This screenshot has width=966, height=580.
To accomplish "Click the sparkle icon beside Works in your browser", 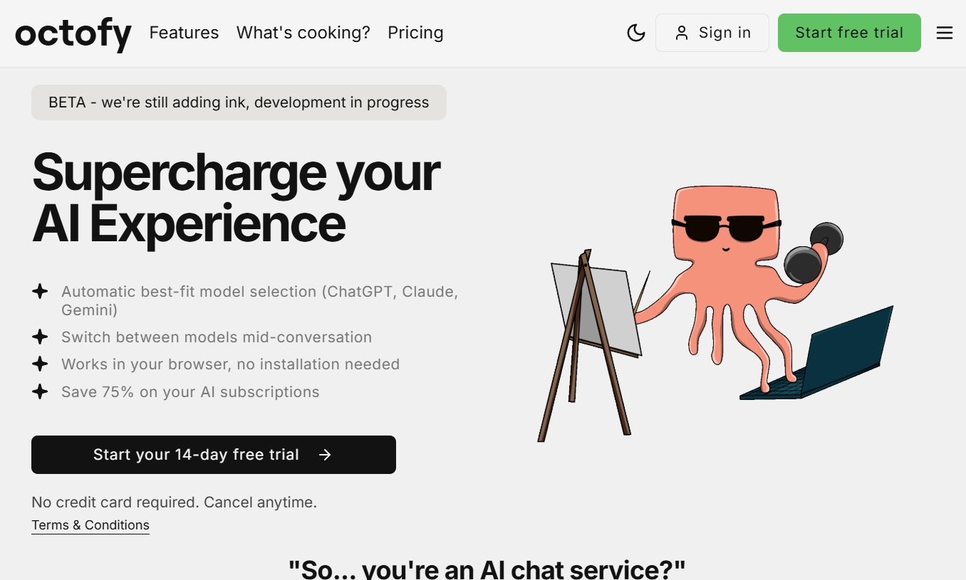I will (x=40, y=364).
